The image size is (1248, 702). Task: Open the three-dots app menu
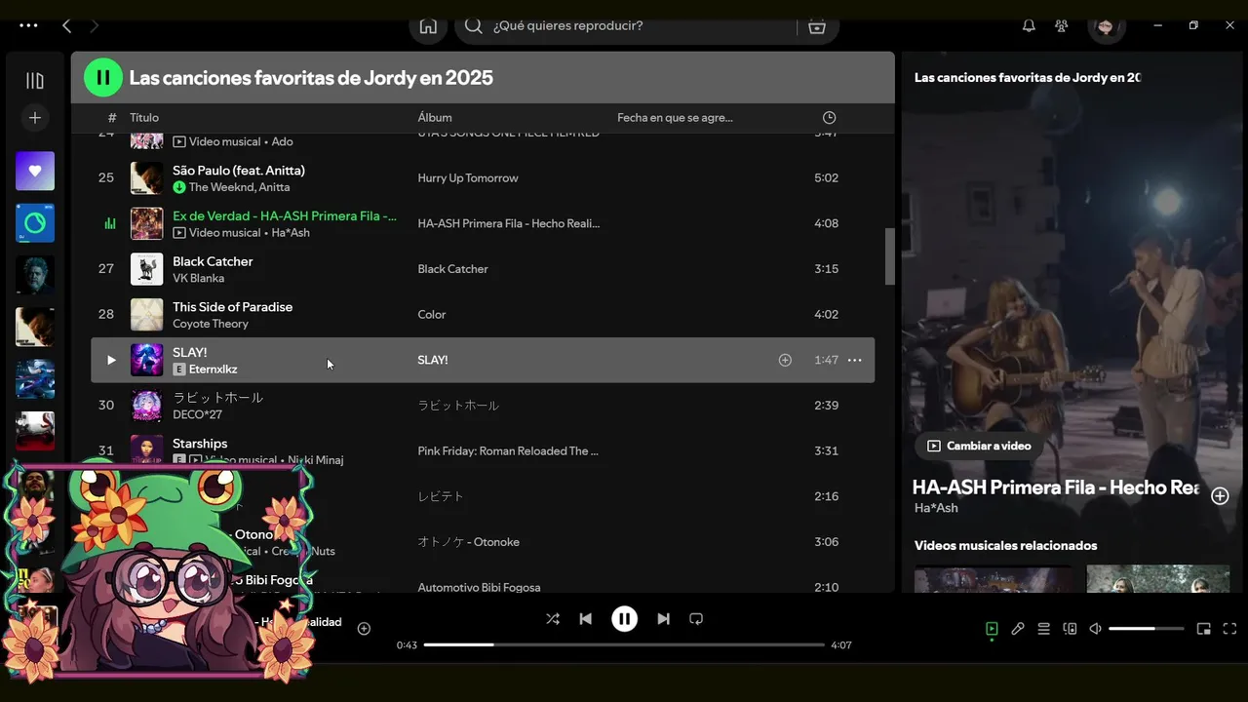[28, 26]
